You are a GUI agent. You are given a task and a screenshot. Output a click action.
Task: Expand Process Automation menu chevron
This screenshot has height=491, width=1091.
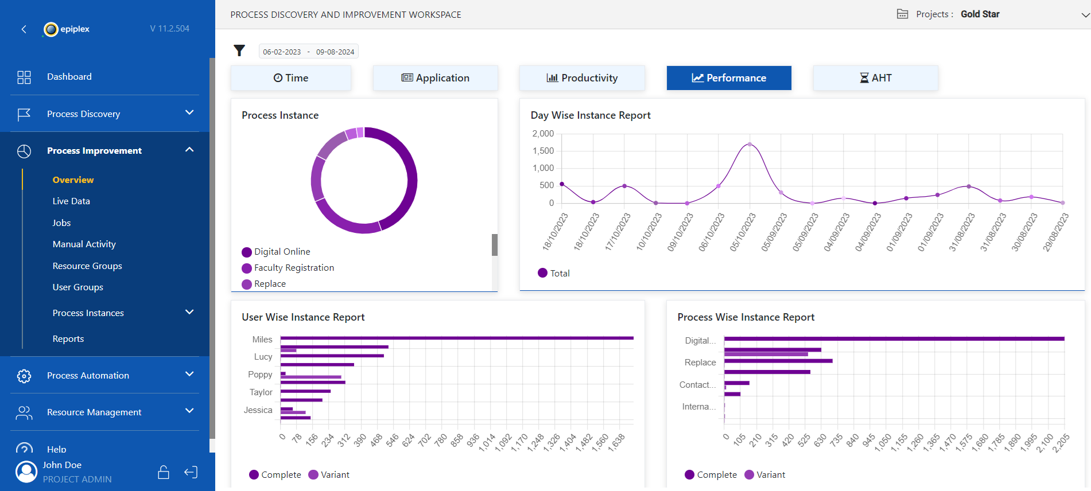(x=189, y=374)
